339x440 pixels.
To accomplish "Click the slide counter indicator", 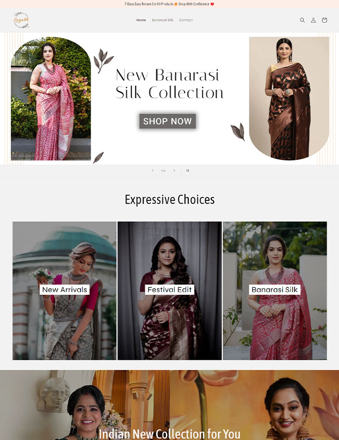I will (163, 170).
